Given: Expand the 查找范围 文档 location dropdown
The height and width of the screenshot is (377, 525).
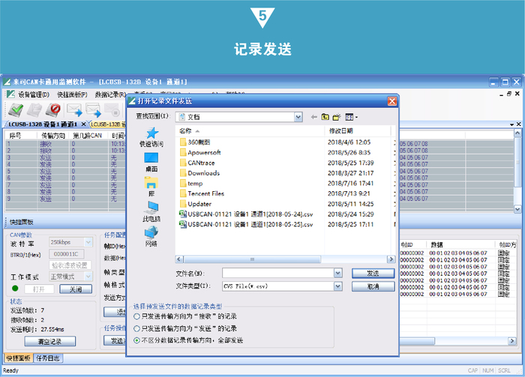Looking at the screenshot, I should (x=298, y=117).
